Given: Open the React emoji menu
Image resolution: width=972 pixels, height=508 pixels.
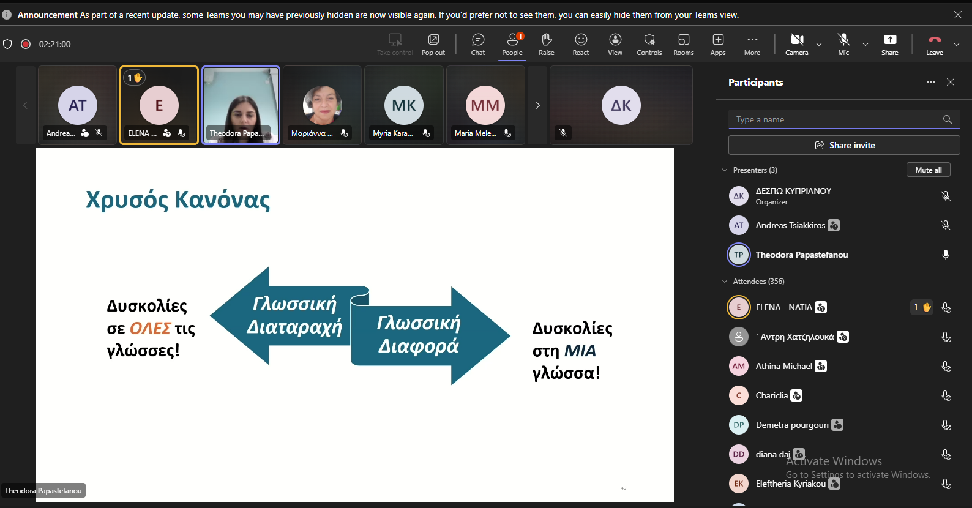Looking at the screenshot, I should point(580,44).
